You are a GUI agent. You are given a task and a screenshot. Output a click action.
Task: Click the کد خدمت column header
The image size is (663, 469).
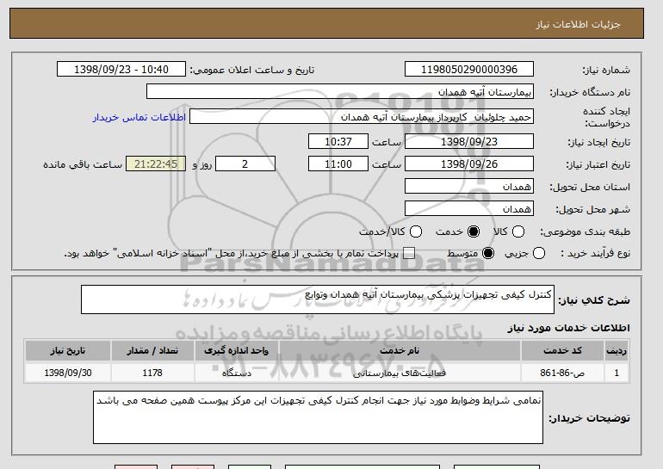562,351
